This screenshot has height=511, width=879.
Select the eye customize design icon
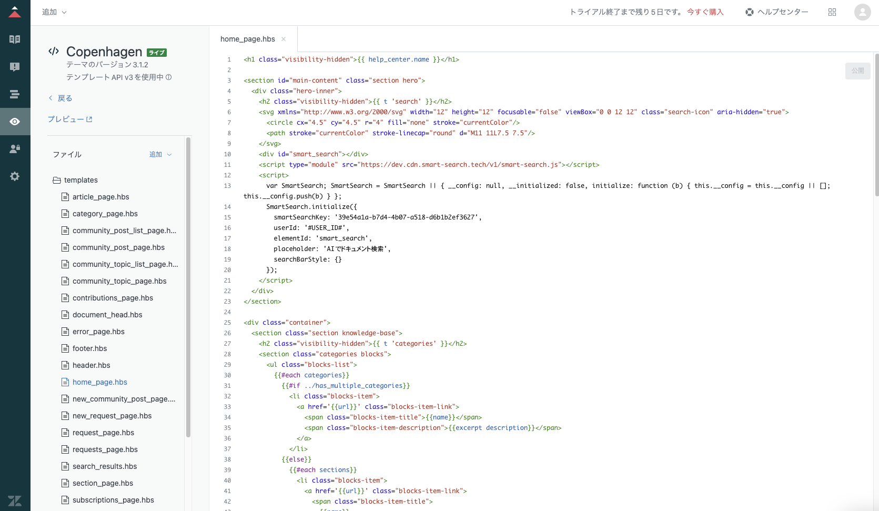pos(15,122)
